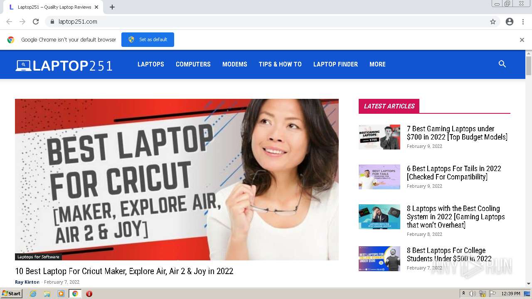This screenshot has width=532, height=299.
Task: Open 8 Best Laptops For College Students article
Action: pos(449,255)
